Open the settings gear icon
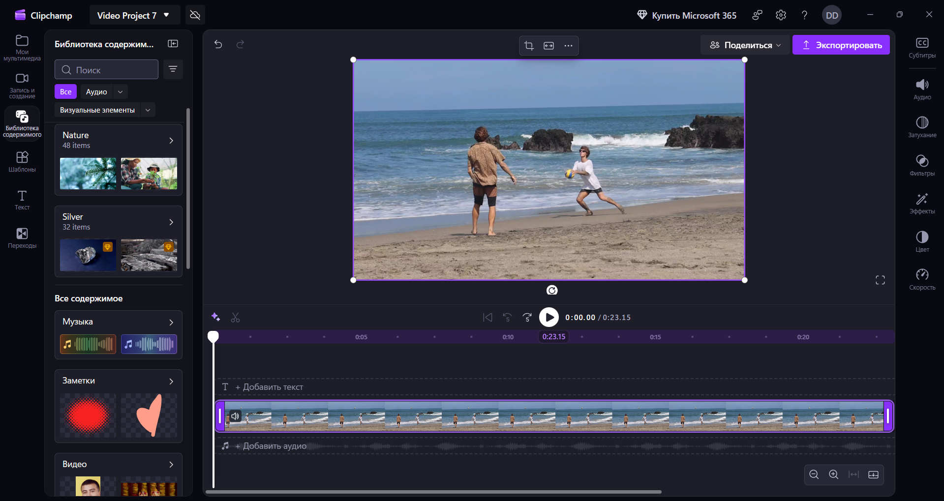This screenshot has width=944, height=501. (781, 15)
